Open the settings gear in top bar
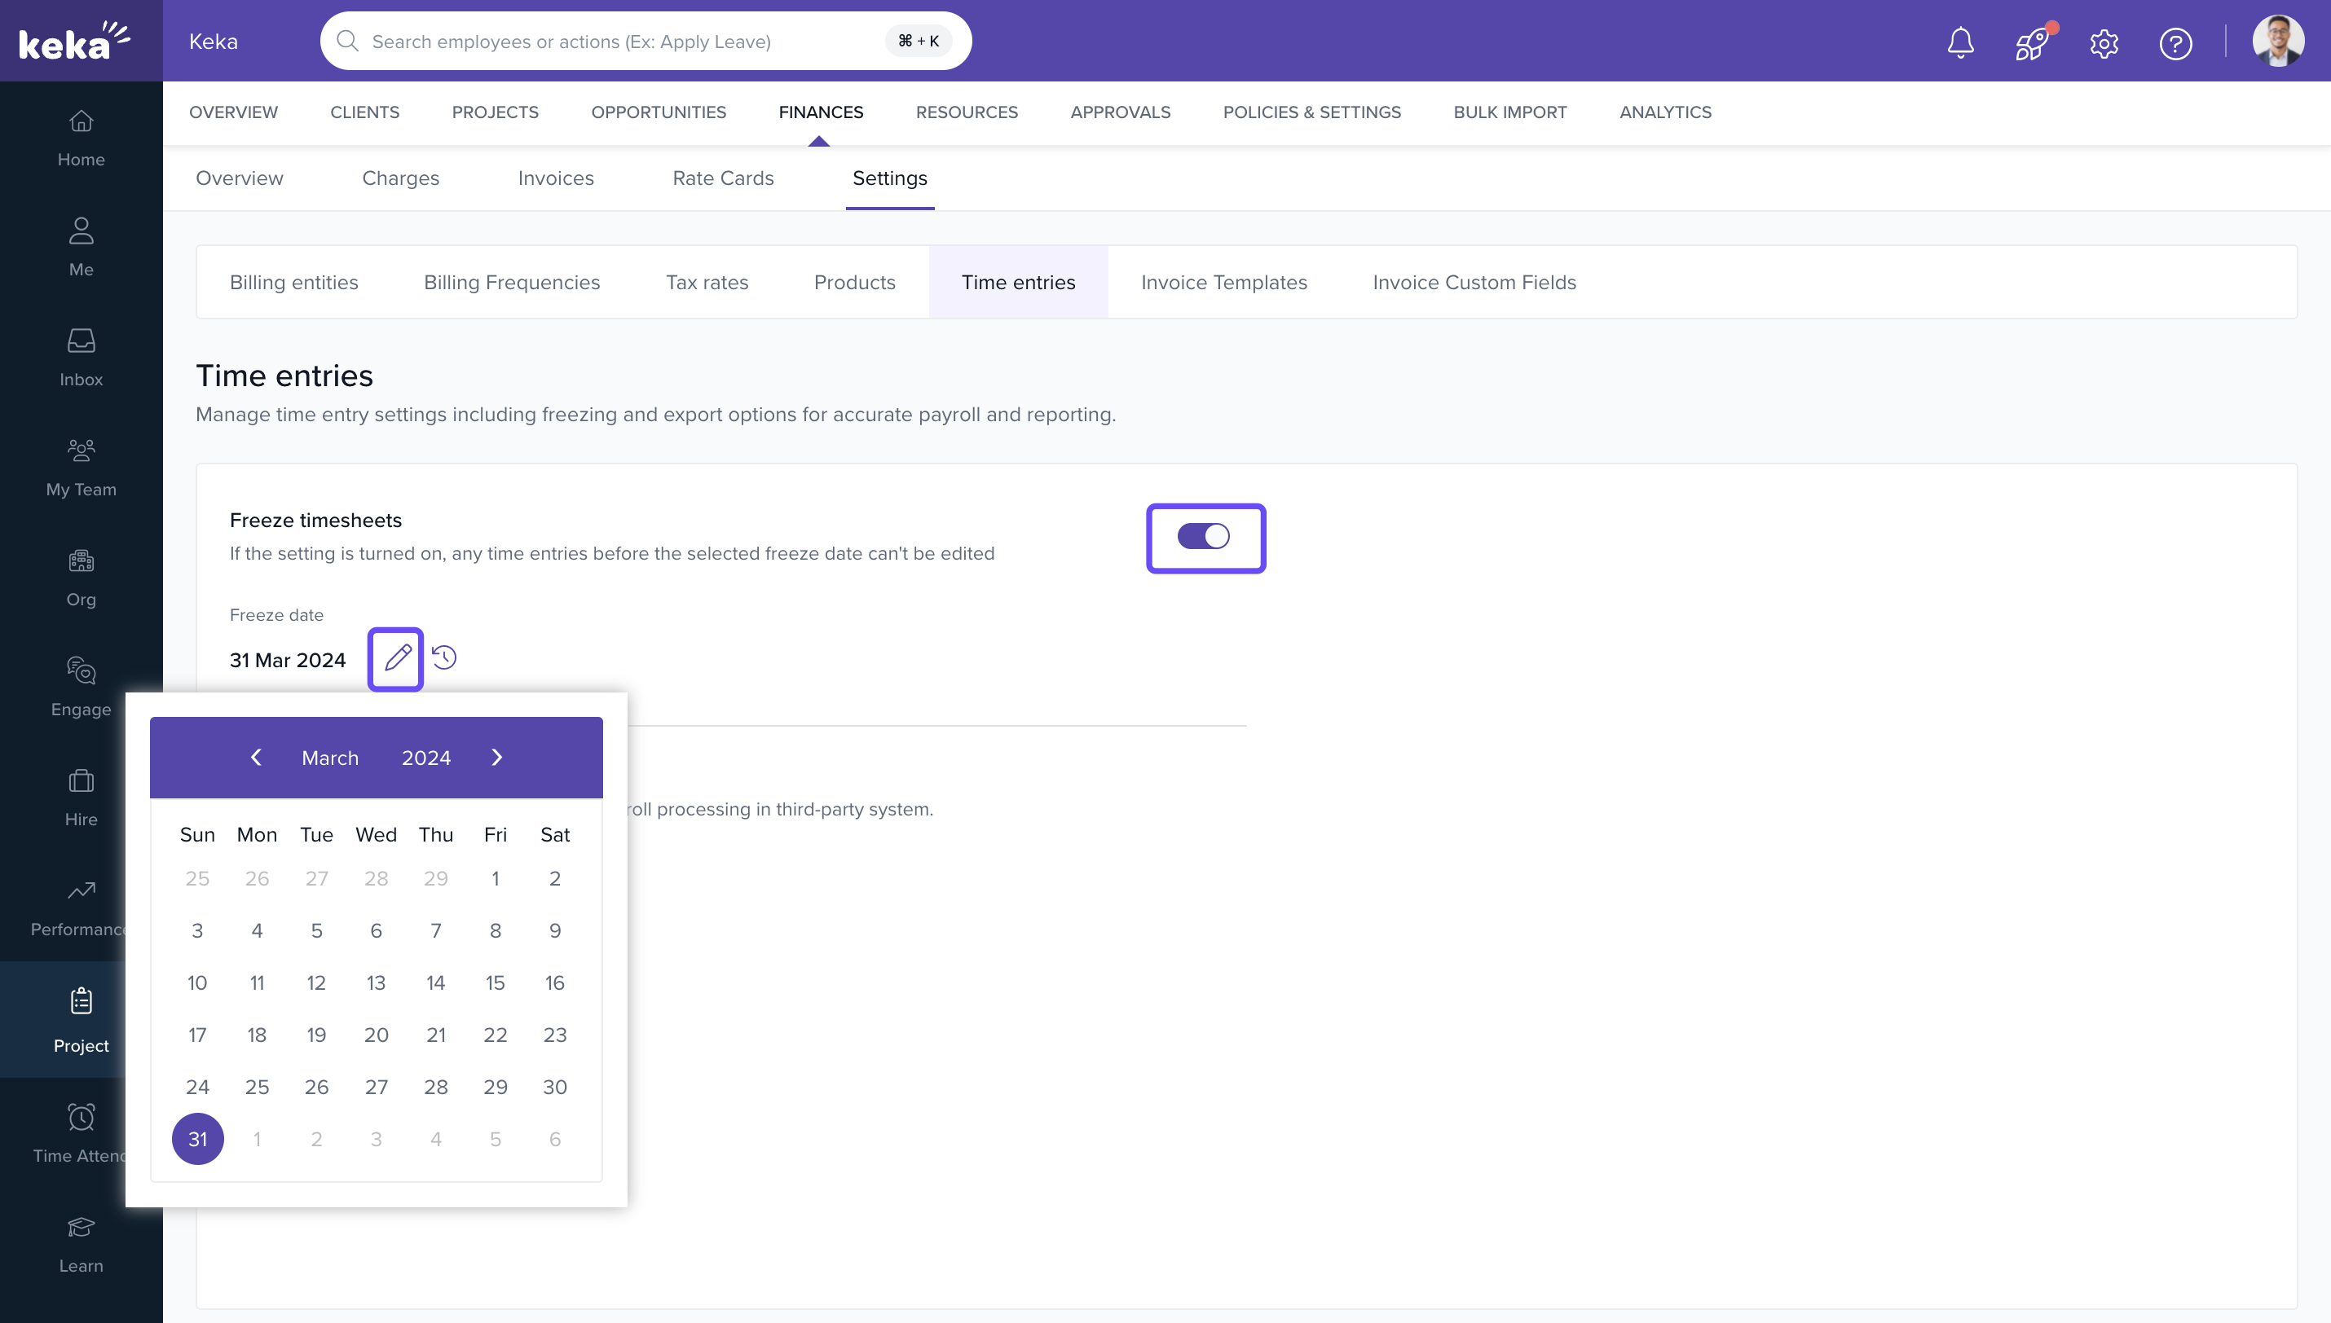 point(2104,42)
